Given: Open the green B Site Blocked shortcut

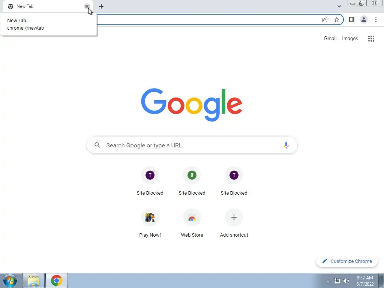Looking at the screenshot, I should pos(192,181).
